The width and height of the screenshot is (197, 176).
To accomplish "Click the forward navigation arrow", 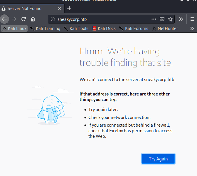I will point(14,19).
